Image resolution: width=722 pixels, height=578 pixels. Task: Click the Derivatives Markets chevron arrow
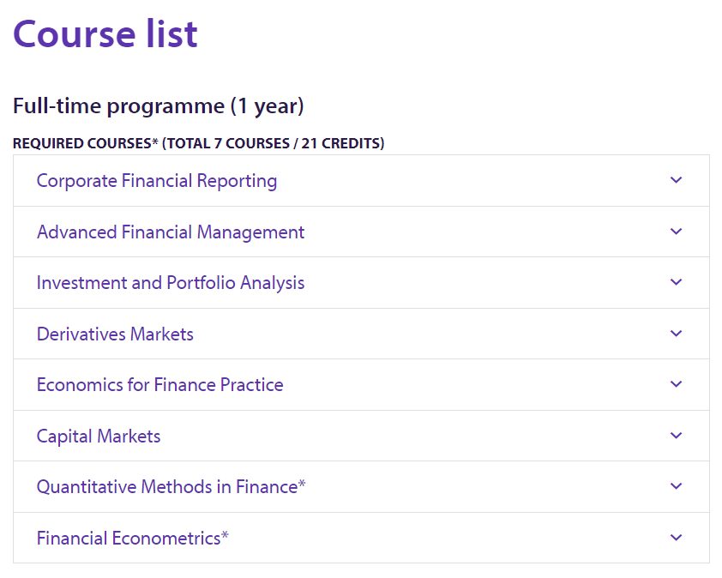click(x=676, y=334)
